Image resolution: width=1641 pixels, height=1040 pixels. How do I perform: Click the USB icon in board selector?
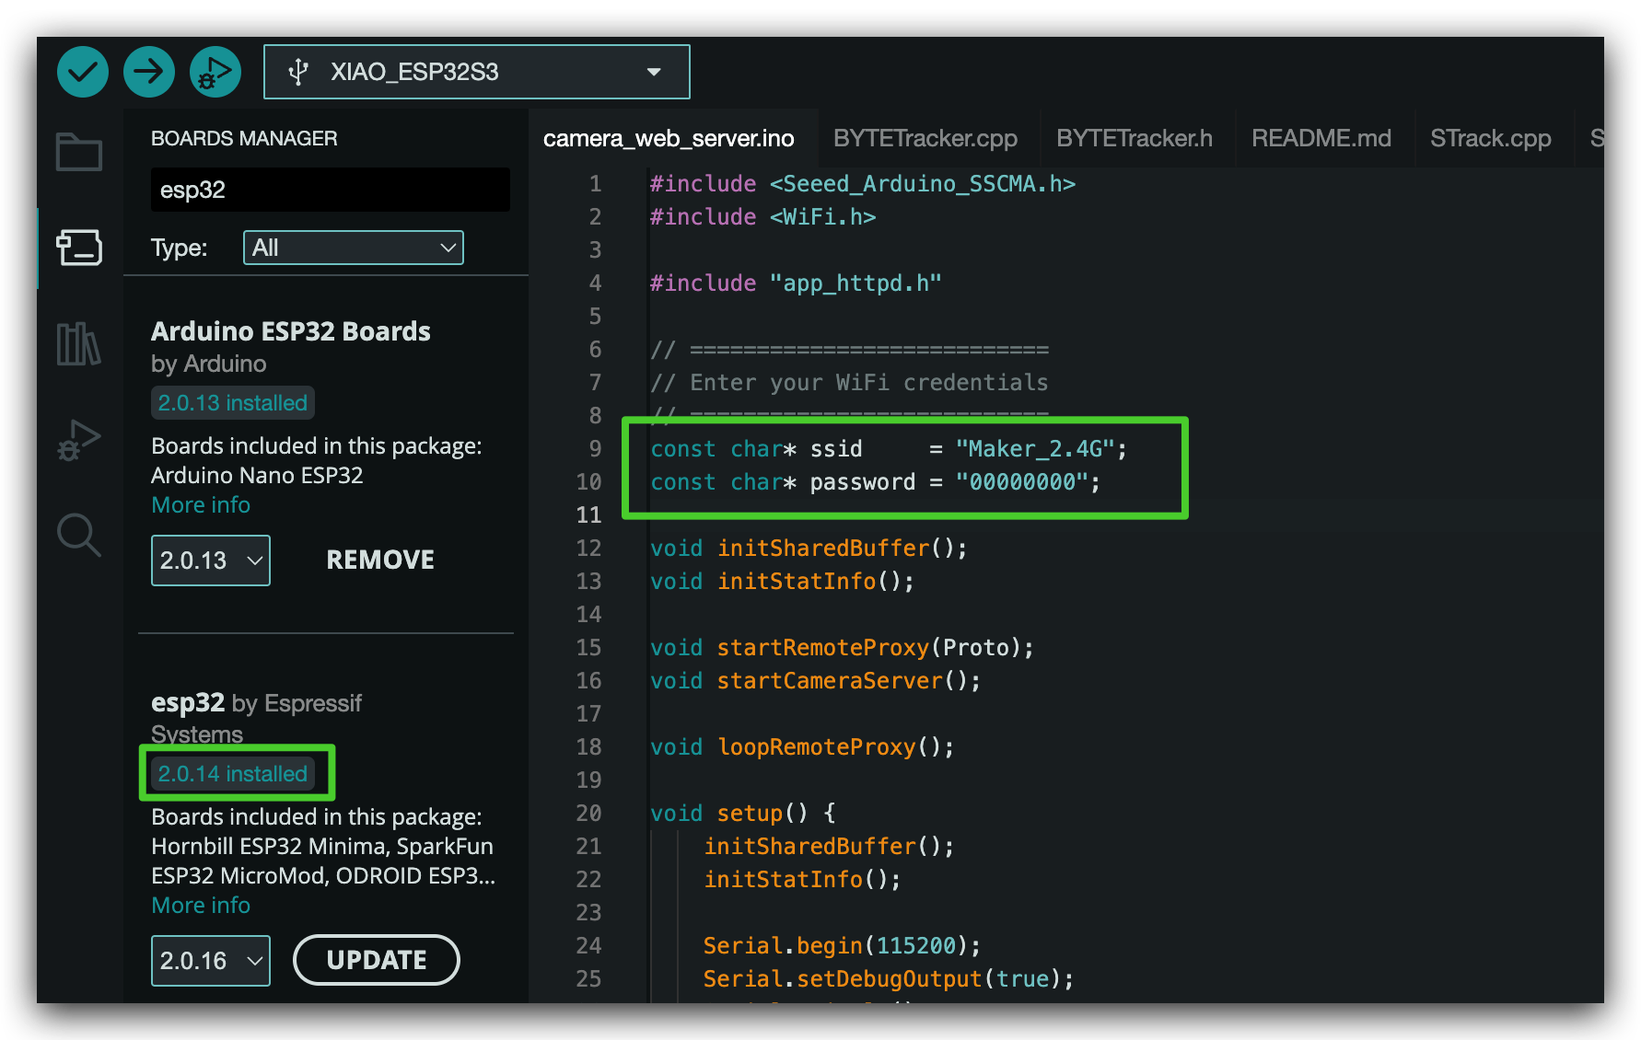(297, 72)
